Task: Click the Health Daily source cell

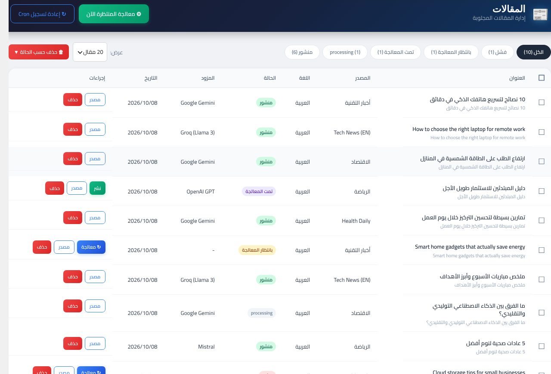Action: tap(356, 221)
